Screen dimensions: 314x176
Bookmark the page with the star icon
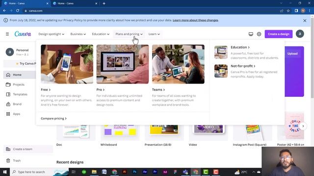(288, 11)
